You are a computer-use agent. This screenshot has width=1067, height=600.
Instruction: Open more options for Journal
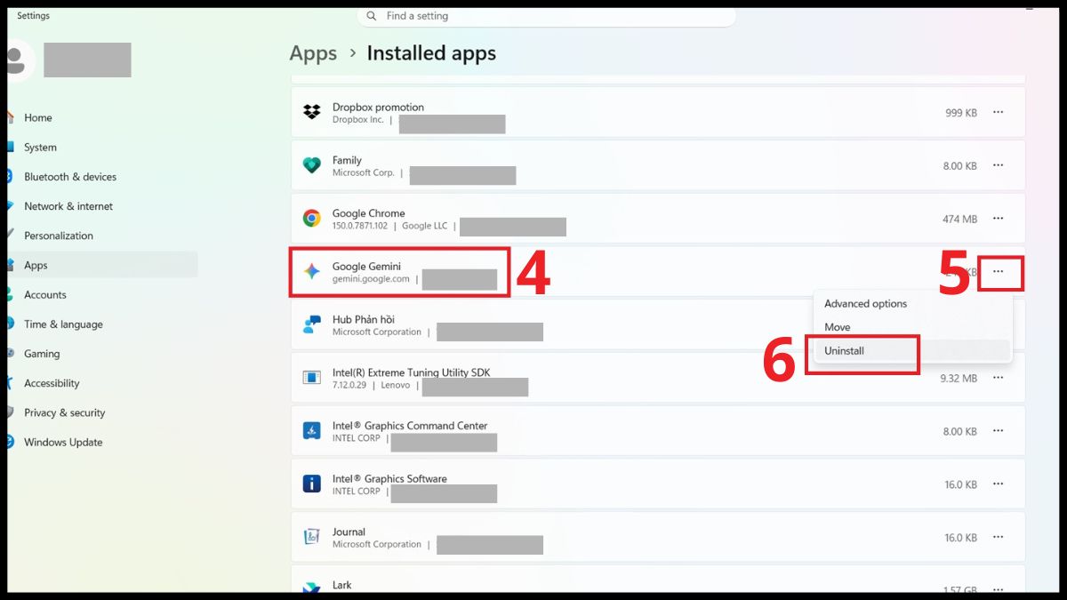click(998, 537)
